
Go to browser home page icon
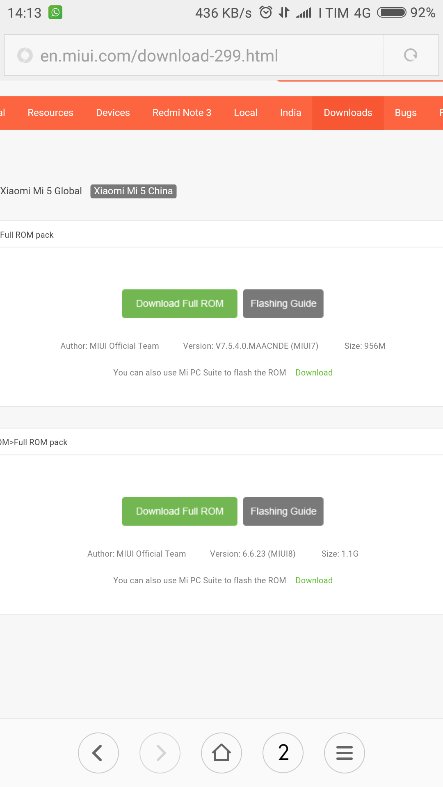221,753
